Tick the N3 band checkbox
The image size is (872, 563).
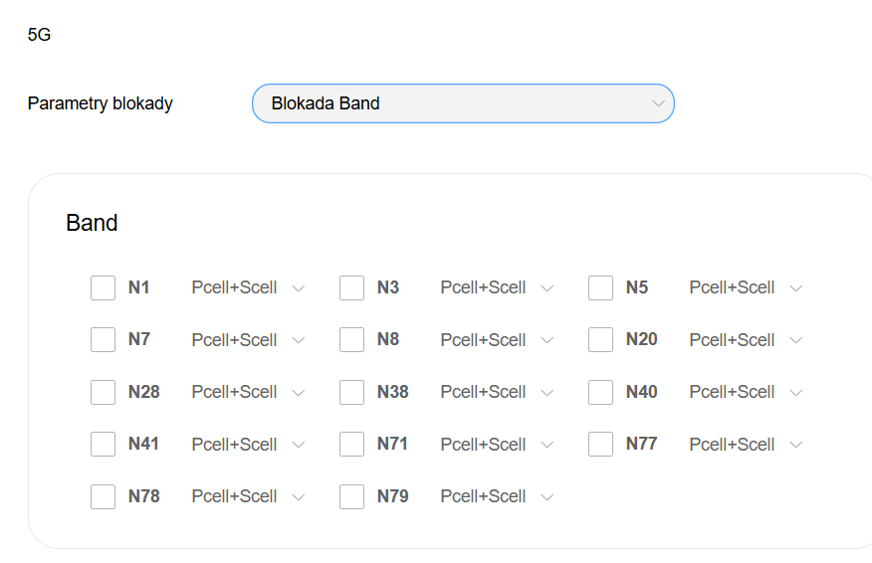pyautogui.click(x=352, y=287)
